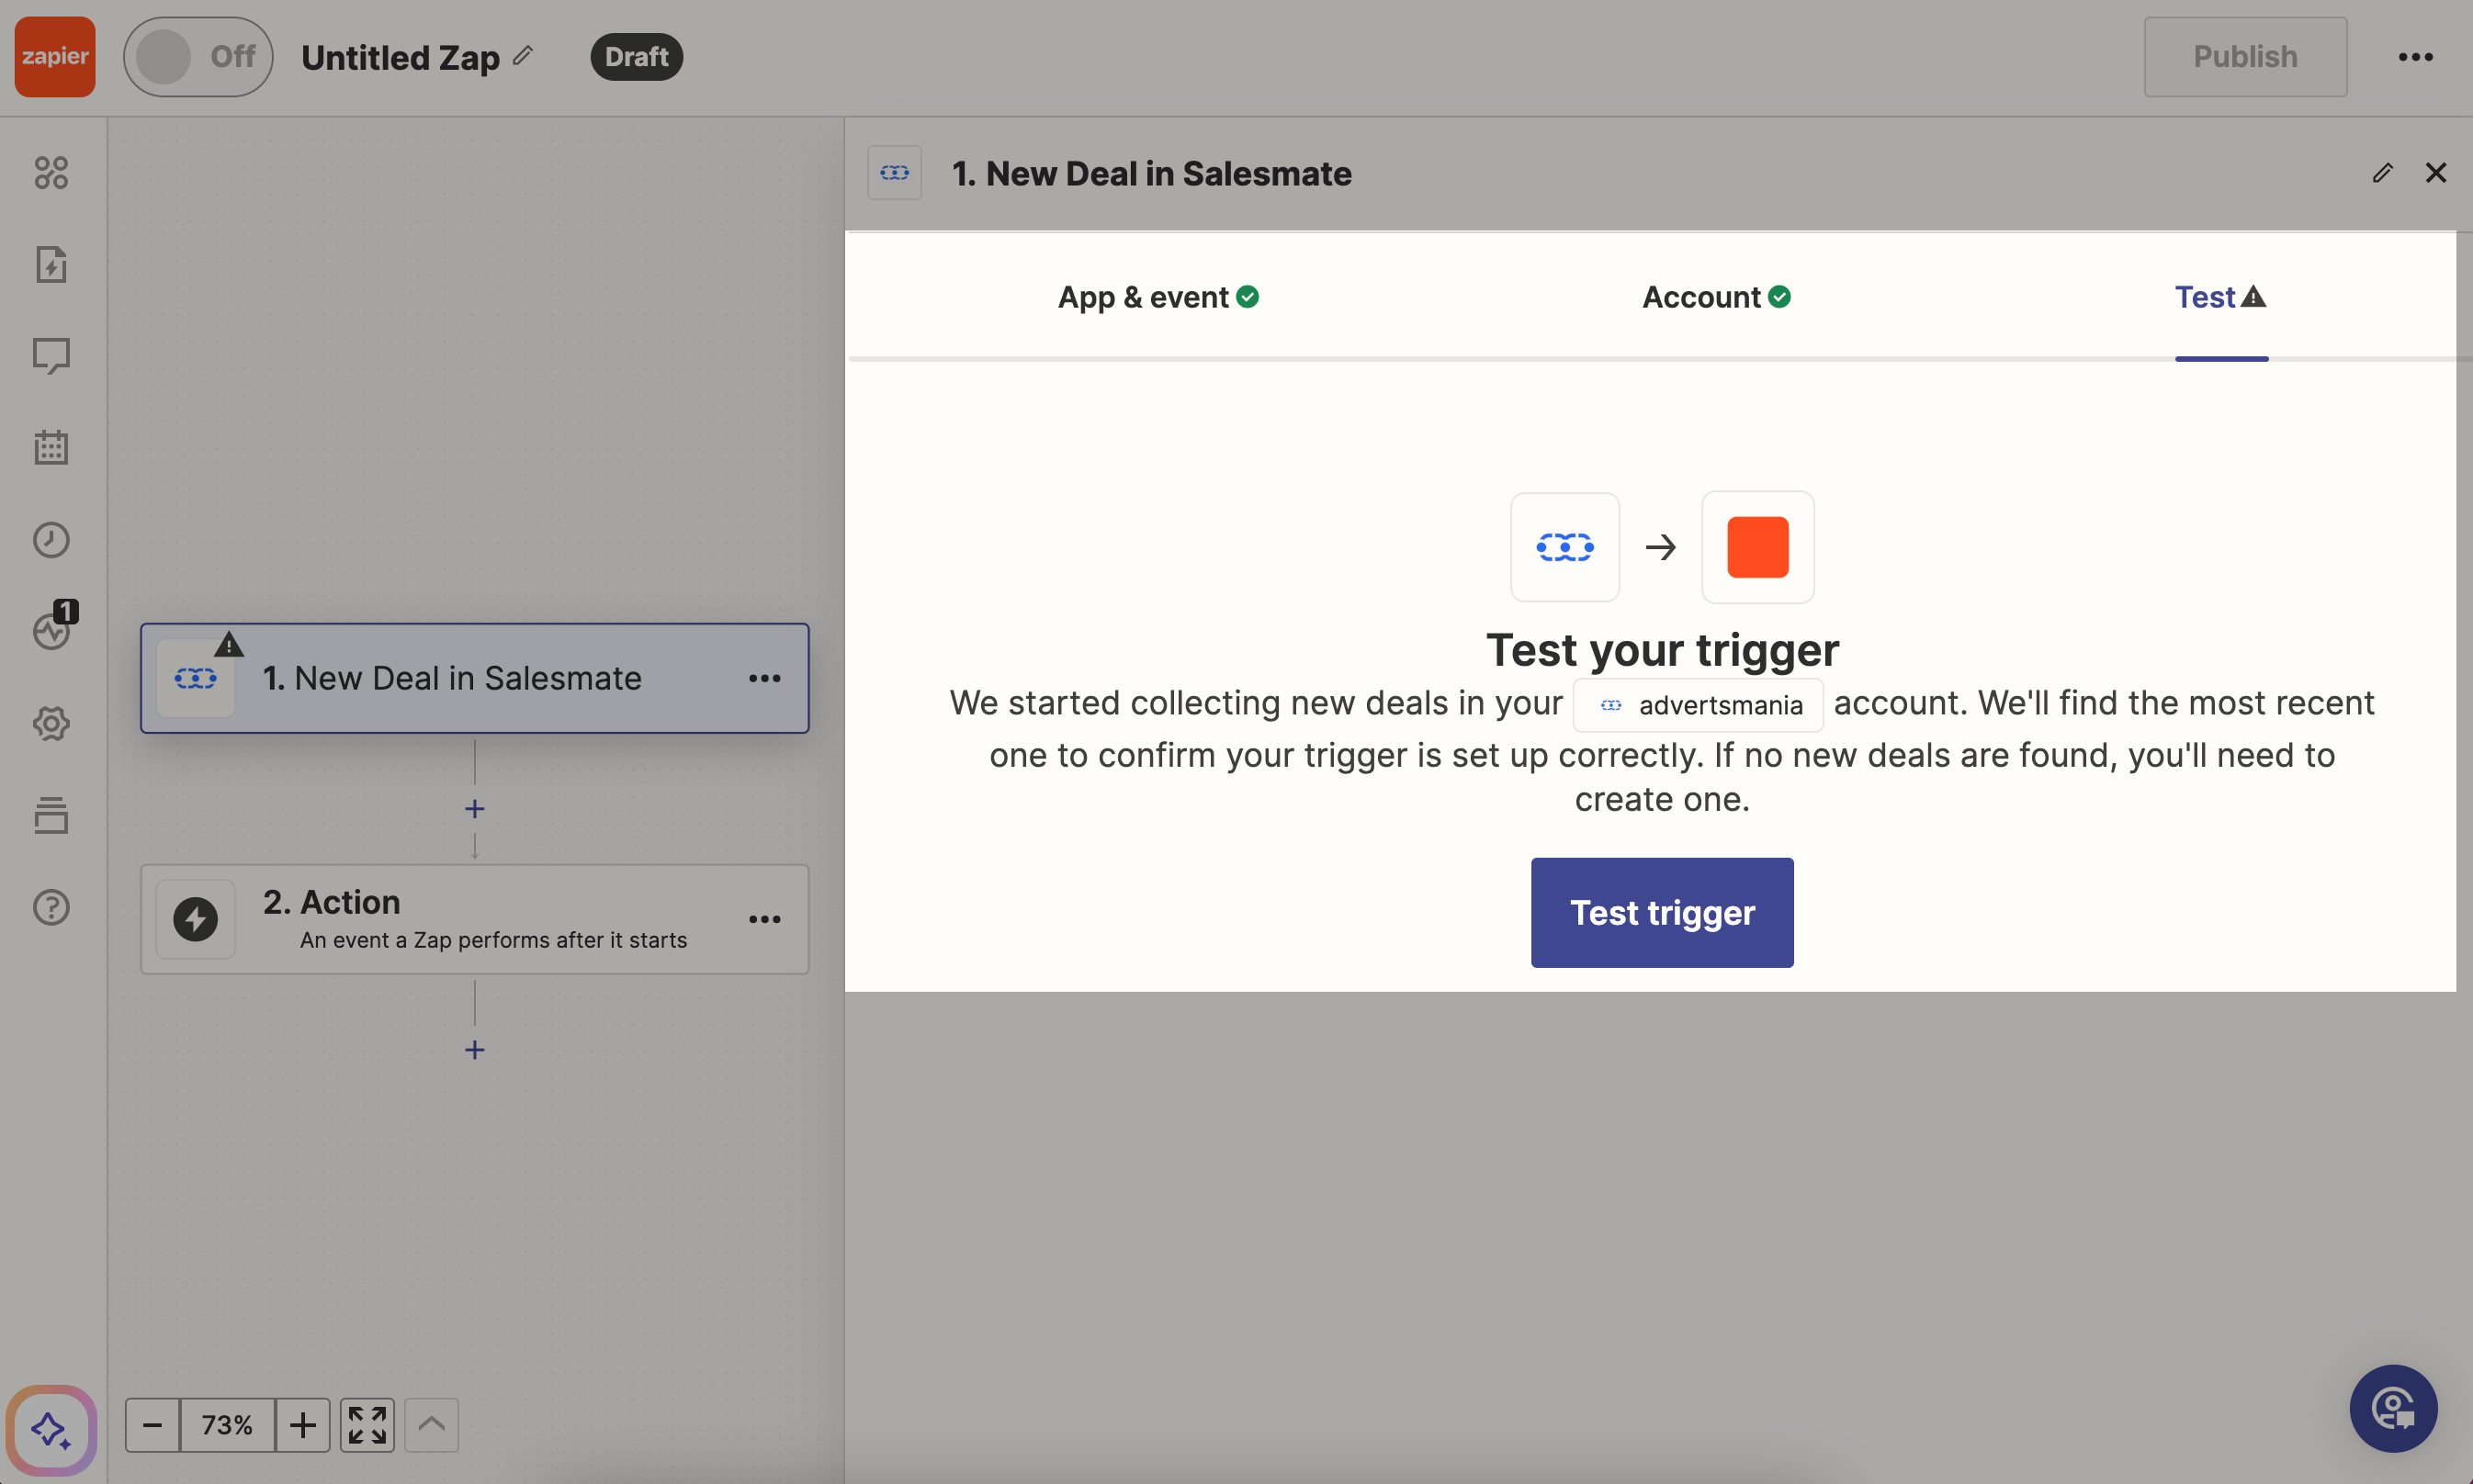The width and height of the screenshot is (2473, 1484).
Task: Add a step after the Action
Action: (474, 1049)
